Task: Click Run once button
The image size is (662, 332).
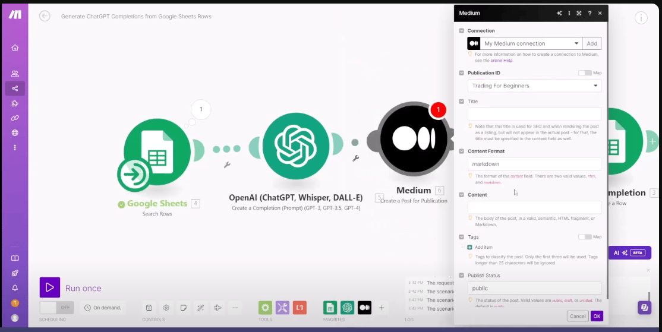Action: point(71,287)
